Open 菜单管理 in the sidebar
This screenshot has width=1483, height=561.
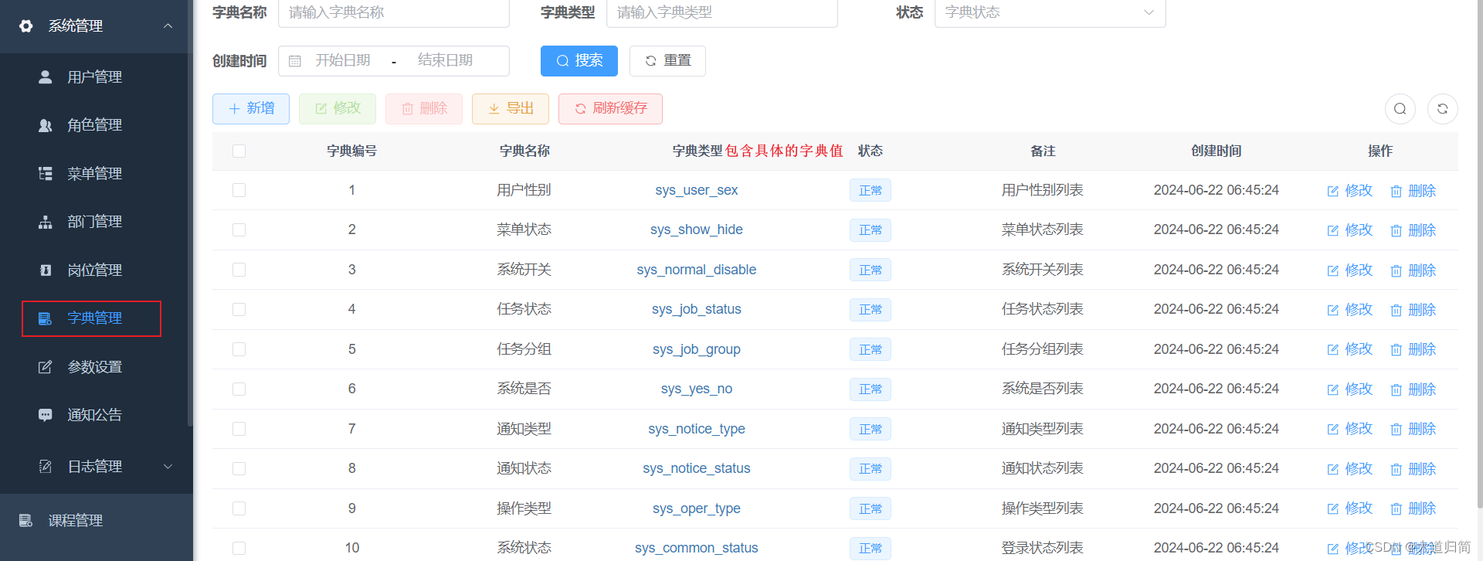94,173
